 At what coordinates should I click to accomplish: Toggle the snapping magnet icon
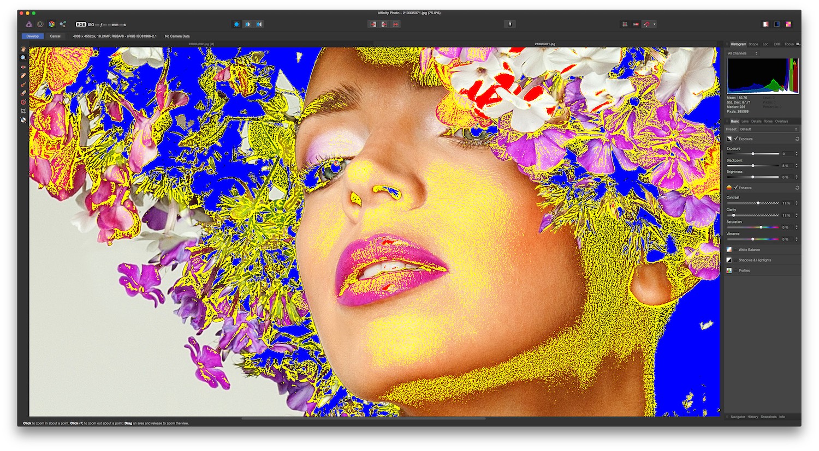[647, 24]
